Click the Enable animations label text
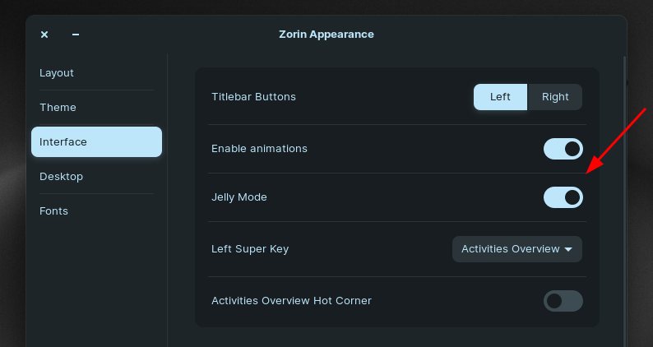The width and height of the screenshot is (653, 347). [259, 149]
